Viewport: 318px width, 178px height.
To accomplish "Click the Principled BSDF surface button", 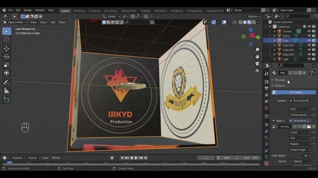I will (x=300, y=101).
